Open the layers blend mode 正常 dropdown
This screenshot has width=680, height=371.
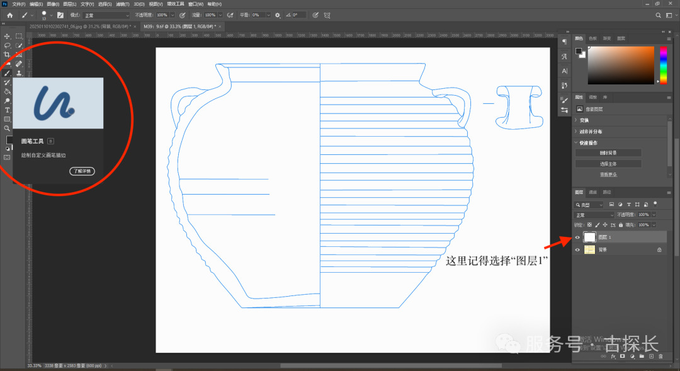tap(594, 215)
